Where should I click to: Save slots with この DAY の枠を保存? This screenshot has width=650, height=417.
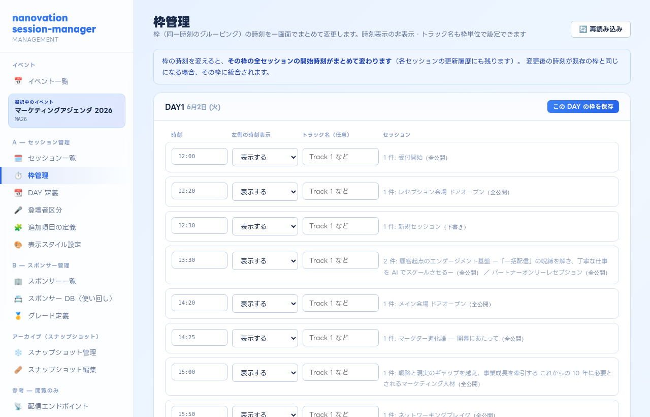click(x=583, y=107)
